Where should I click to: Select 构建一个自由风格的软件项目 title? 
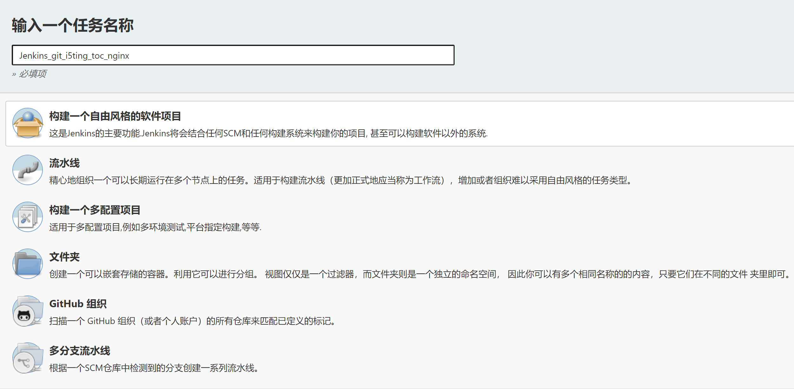(115, 116)
